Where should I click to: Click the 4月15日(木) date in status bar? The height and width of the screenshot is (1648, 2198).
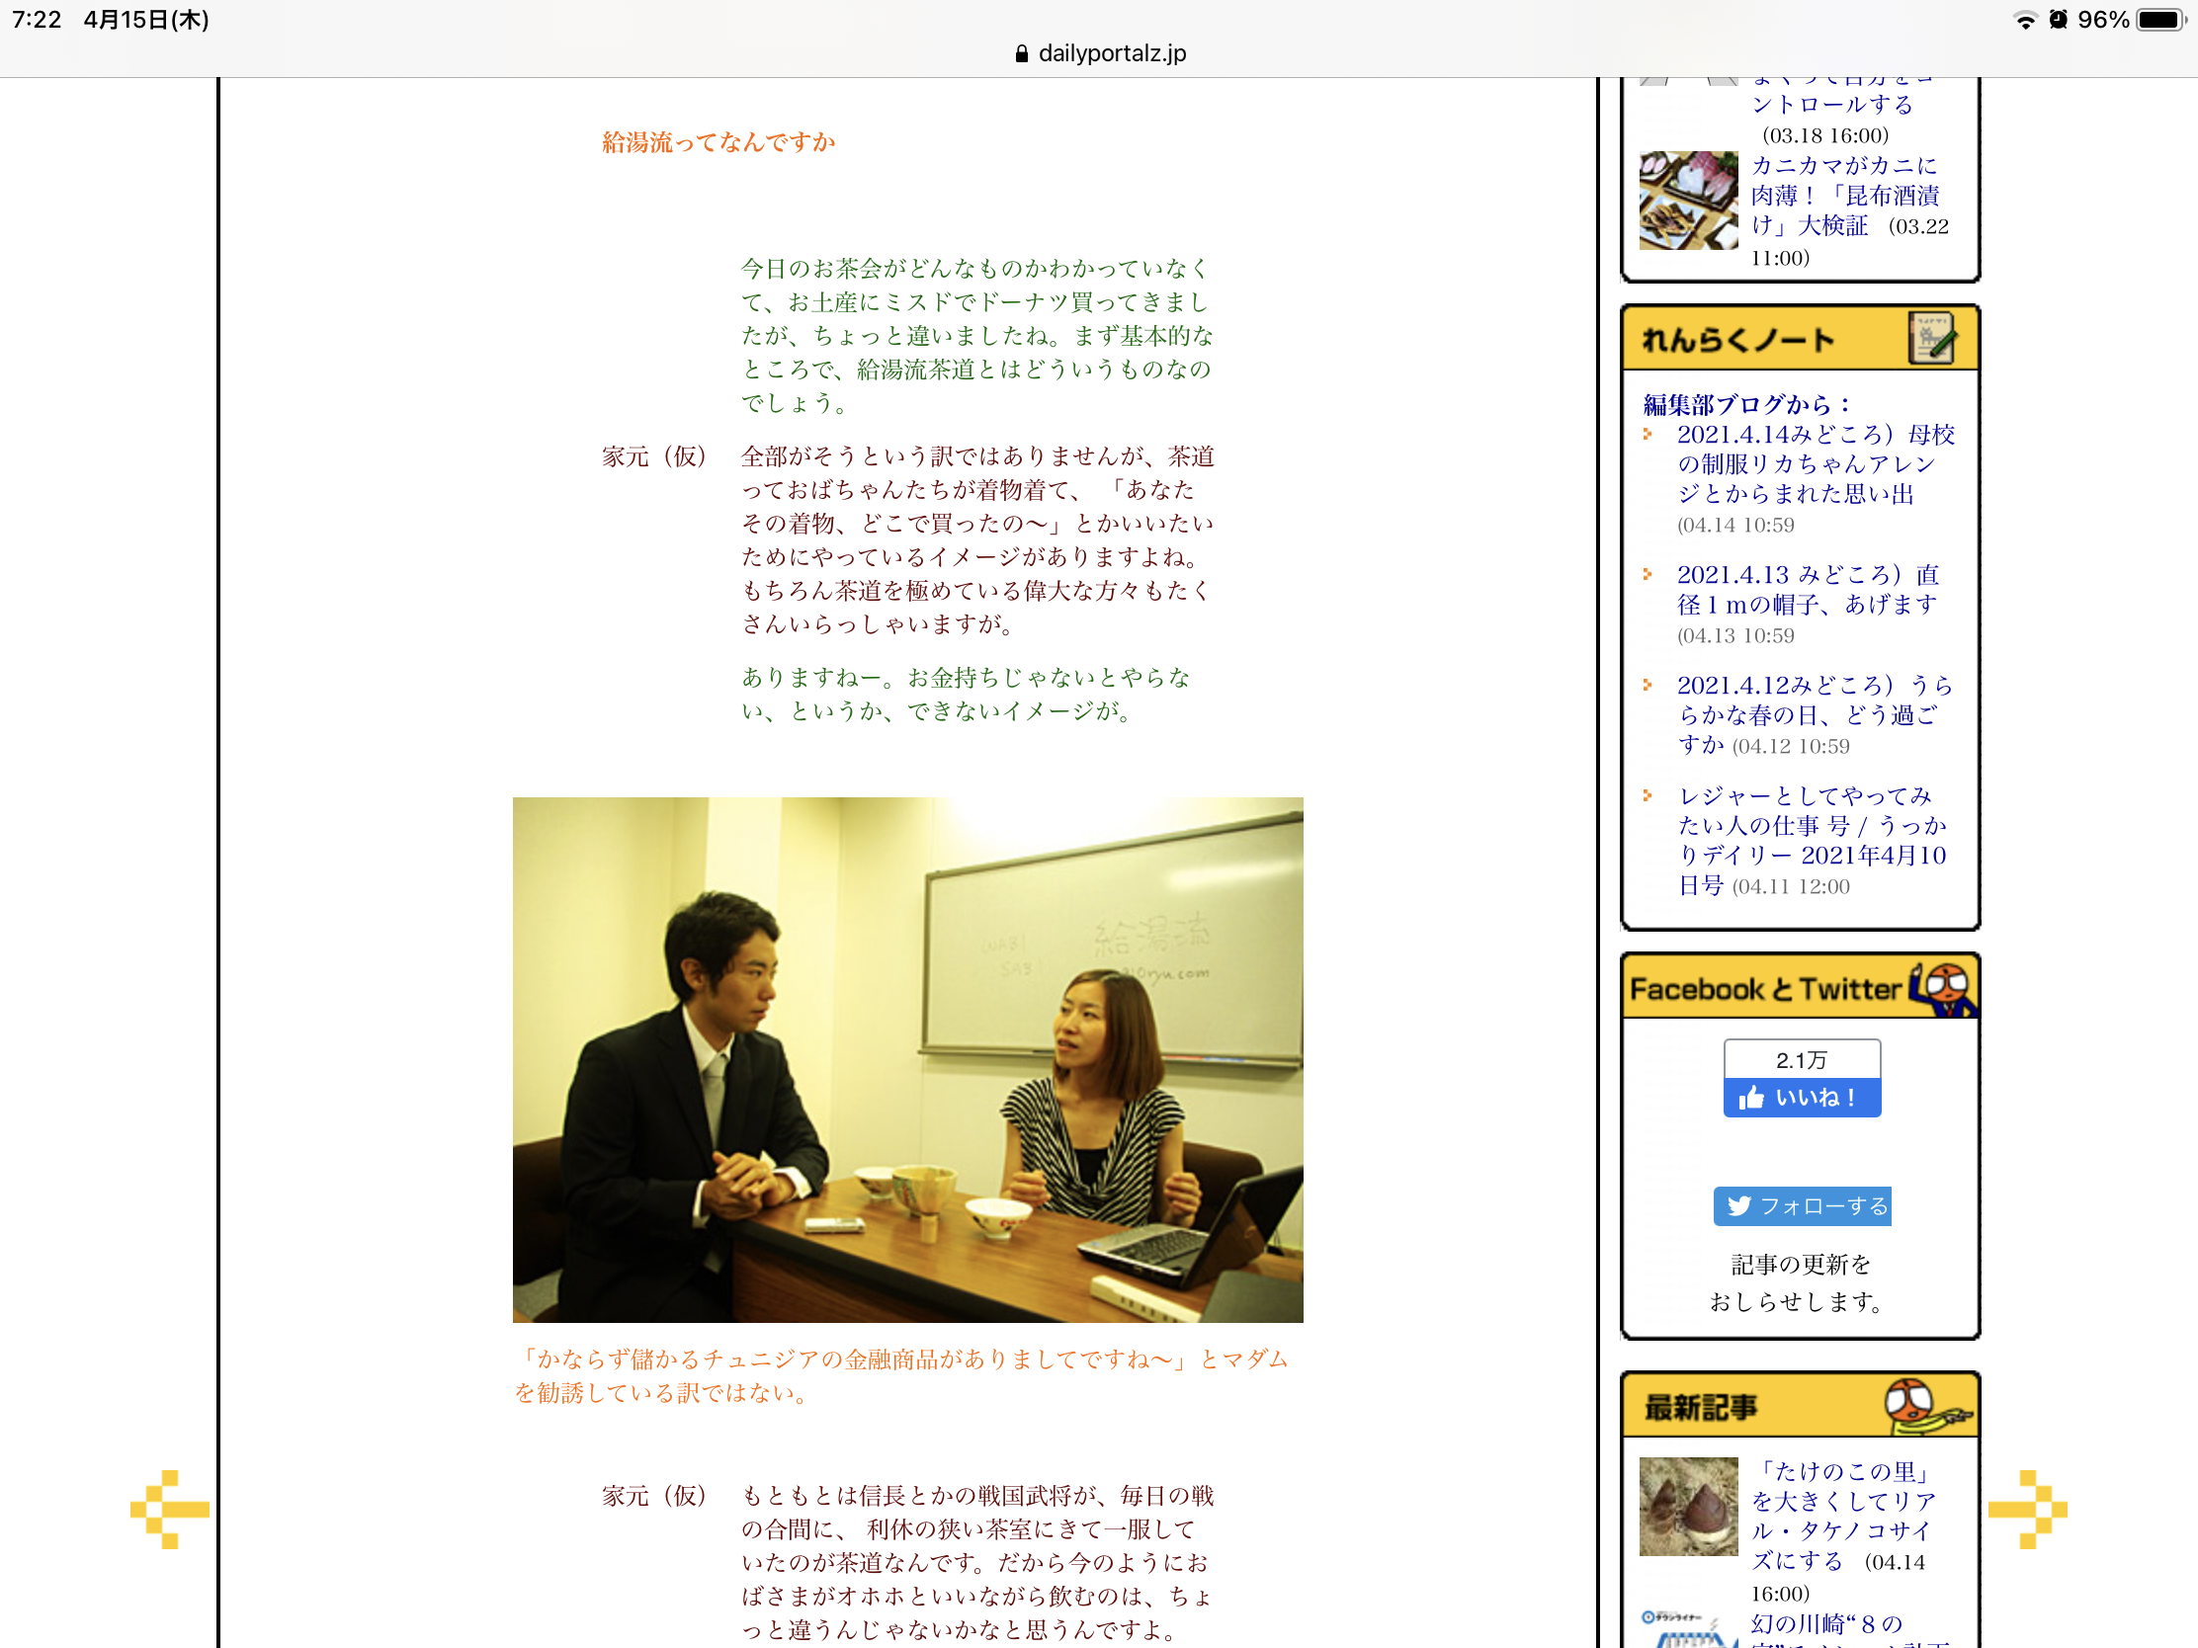coord(146,20)
